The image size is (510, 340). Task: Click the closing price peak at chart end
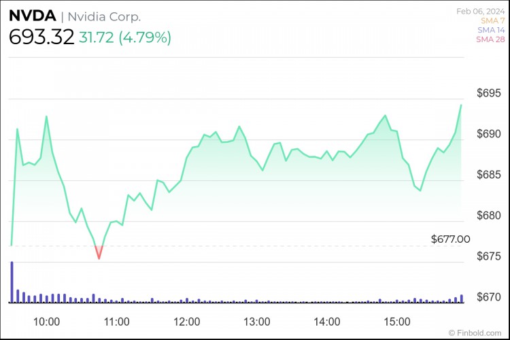point(461,105)
